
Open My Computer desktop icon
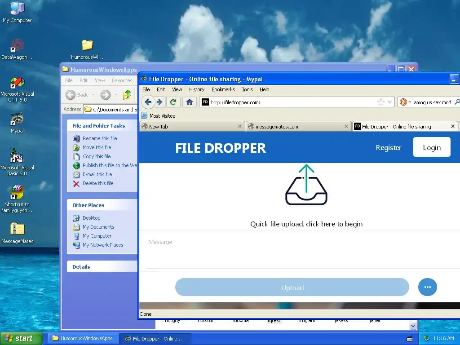coord(17,12)
